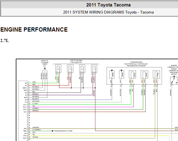
Task: Click the WHT/GRN wire label at pin 9
Action: tap(36, 101)
